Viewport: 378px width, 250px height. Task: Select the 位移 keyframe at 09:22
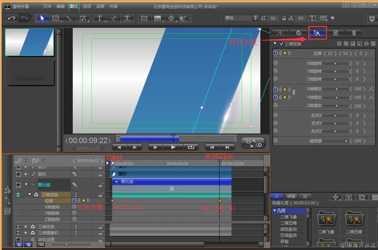pyautogui.click(x=219, y=201)
